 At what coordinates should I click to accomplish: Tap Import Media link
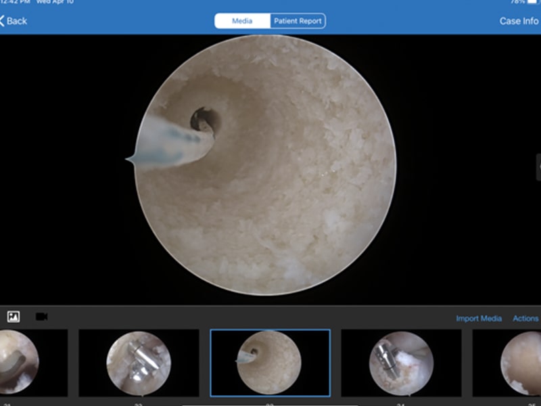pos(479,318)
